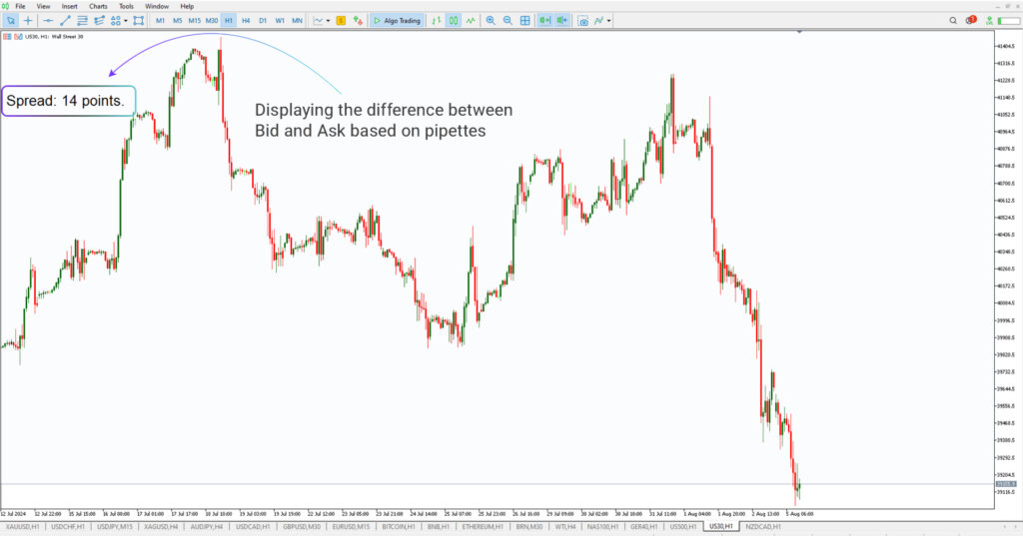The image size is (1023, 536).
Task: Click the tile windows grid icon
Action: [x=525, y=20]
